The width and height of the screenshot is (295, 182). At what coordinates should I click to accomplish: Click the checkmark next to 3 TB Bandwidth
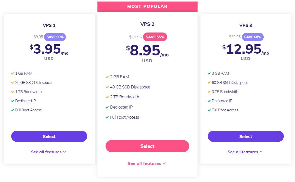(x=209, y=92)
